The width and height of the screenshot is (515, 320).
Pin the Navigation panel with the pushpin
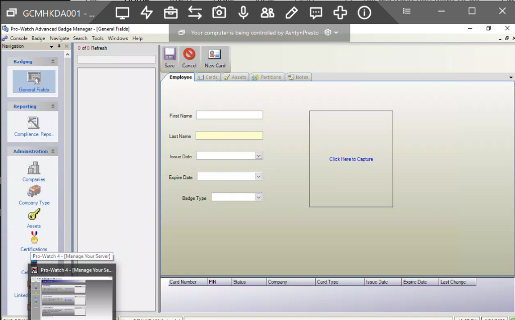coord(59,46)
